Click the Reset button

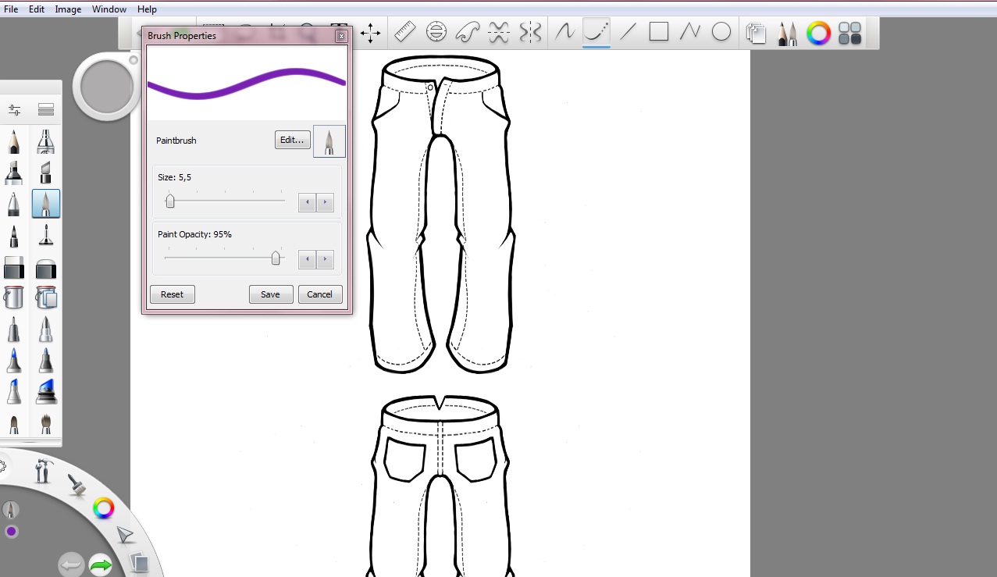pyautogui.click(x=172, y=294)
